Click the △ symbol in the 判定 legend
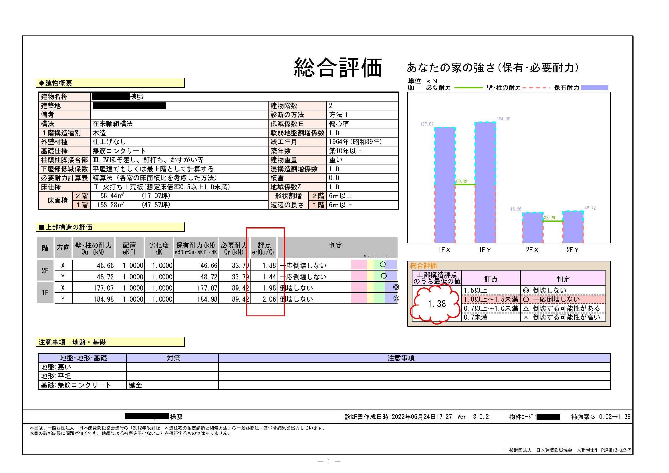Image resolution: width=669 pixels, height=473 pixels. click(526, 308)
